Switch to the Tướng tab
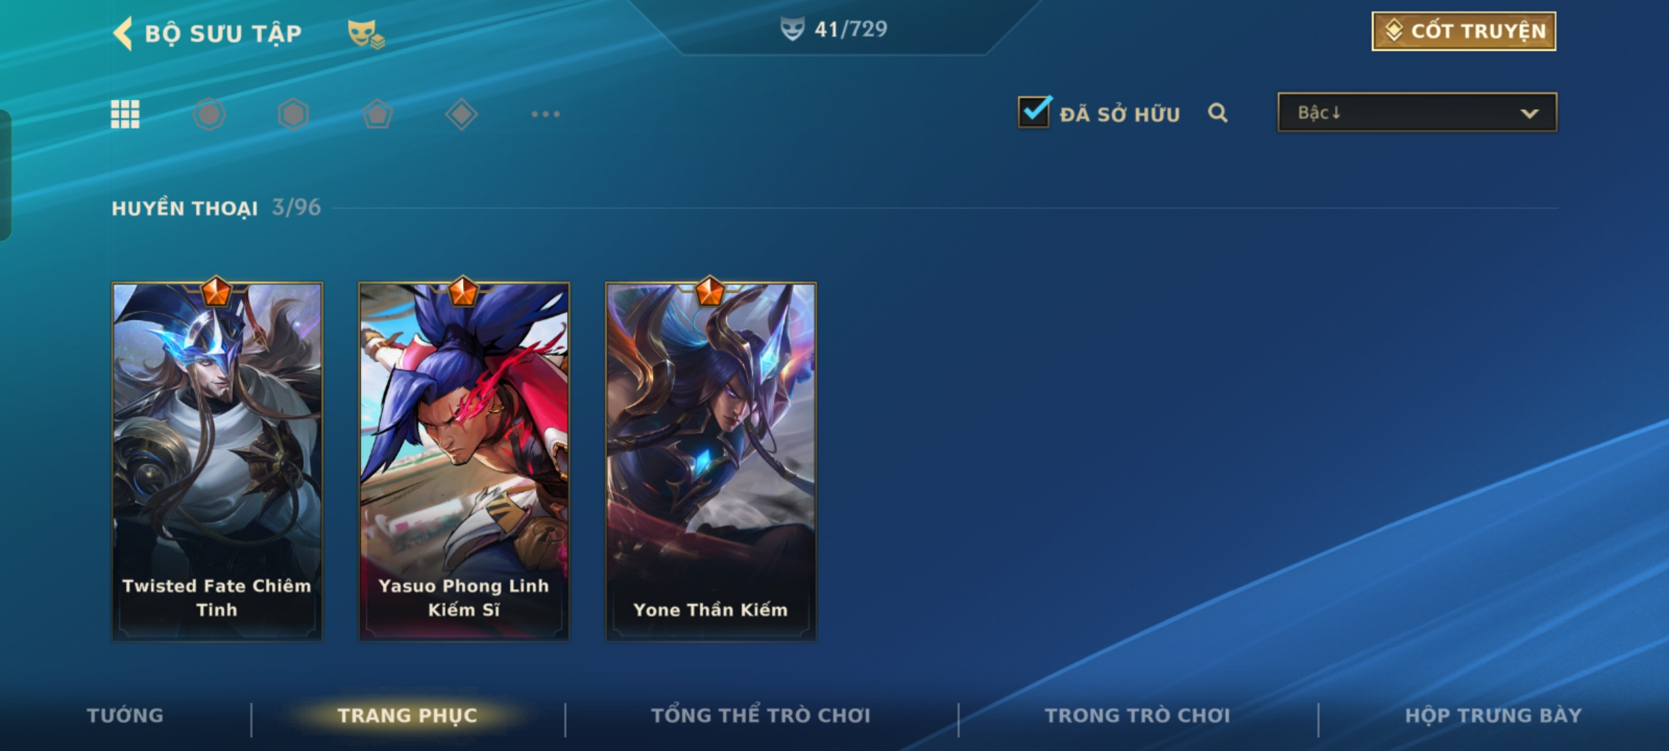 tap(125, 716)
